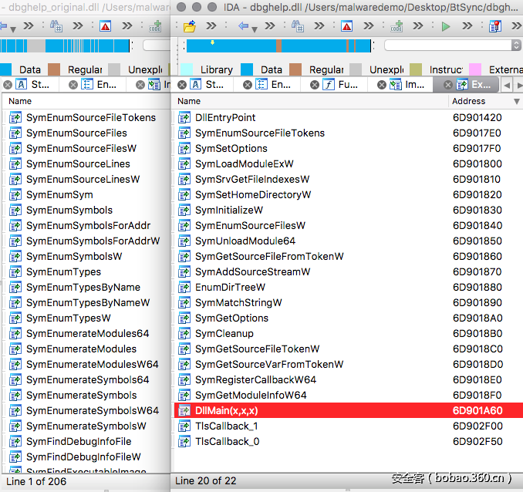This screenshot has height=492, width=523.
Task: Switch to the Fu... functions tab
Action: click(x=340, y=84)
